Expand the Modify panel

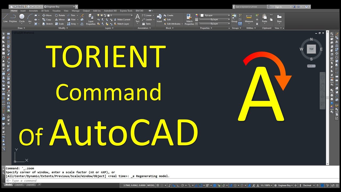point(63,28)
